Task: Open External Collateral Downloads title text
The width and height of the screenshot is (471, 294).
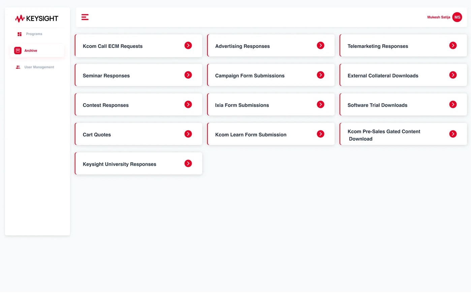Action: coord(383,76)
